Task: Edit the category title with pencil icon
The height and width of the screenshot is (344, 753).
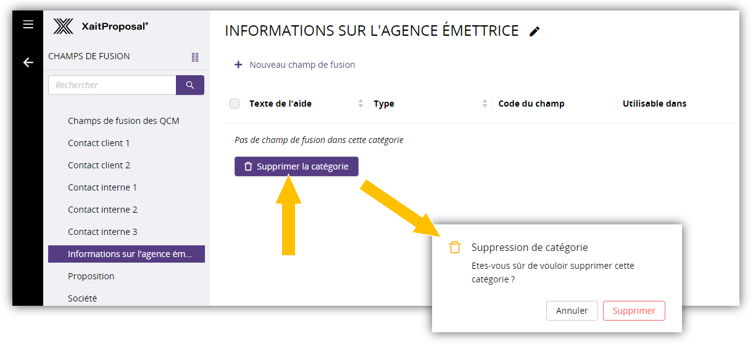Action: 535,31
